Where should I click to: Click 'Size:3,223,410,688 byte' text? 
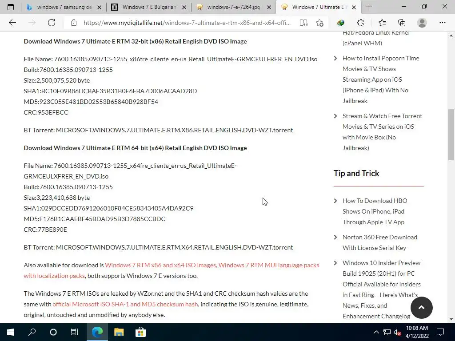click(56, 198)
